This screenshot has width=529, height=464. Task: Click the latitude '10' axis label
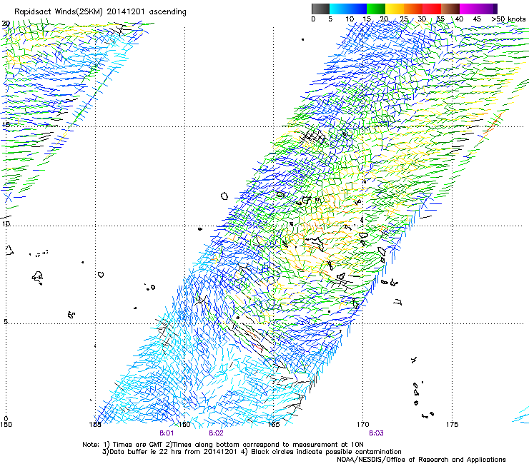(x=6, y=223)
